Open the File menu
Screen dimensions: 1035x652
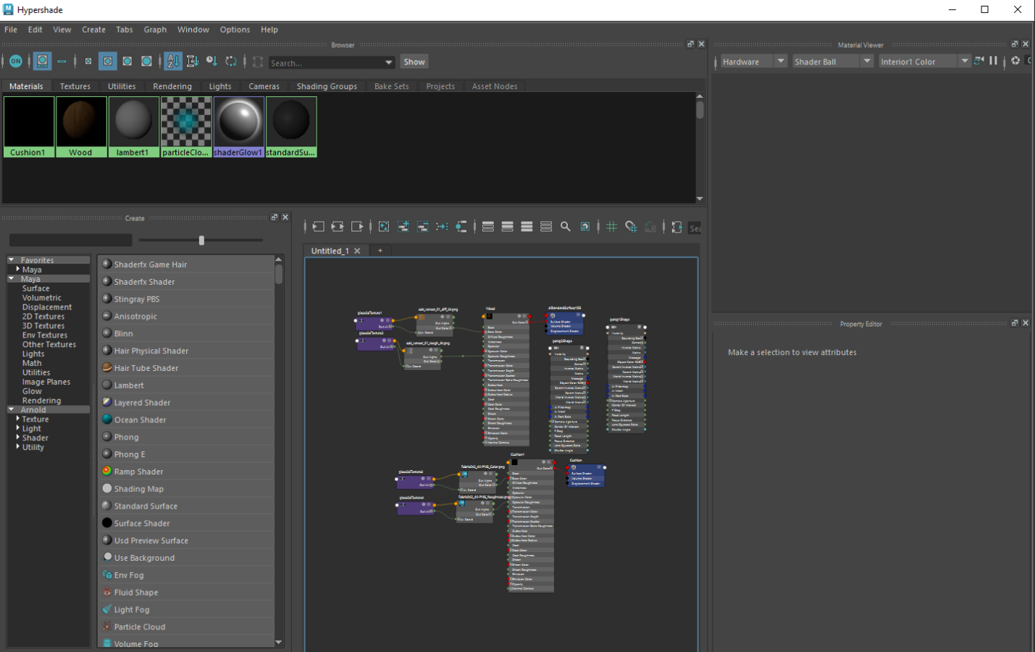[x=11, y=30]
